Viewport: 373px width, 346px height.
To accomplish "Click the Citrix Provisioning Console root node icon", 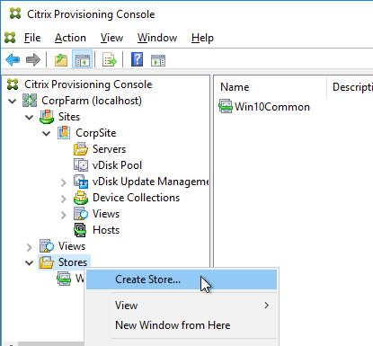I will point(13,84).
